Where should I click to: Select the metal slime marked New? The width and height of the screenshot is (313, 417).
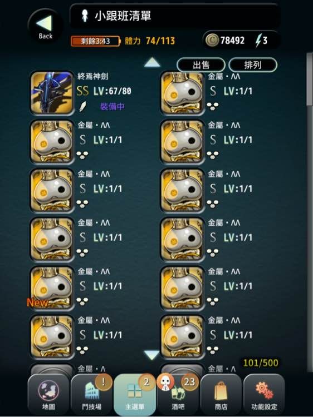click(x=52, y=288)
